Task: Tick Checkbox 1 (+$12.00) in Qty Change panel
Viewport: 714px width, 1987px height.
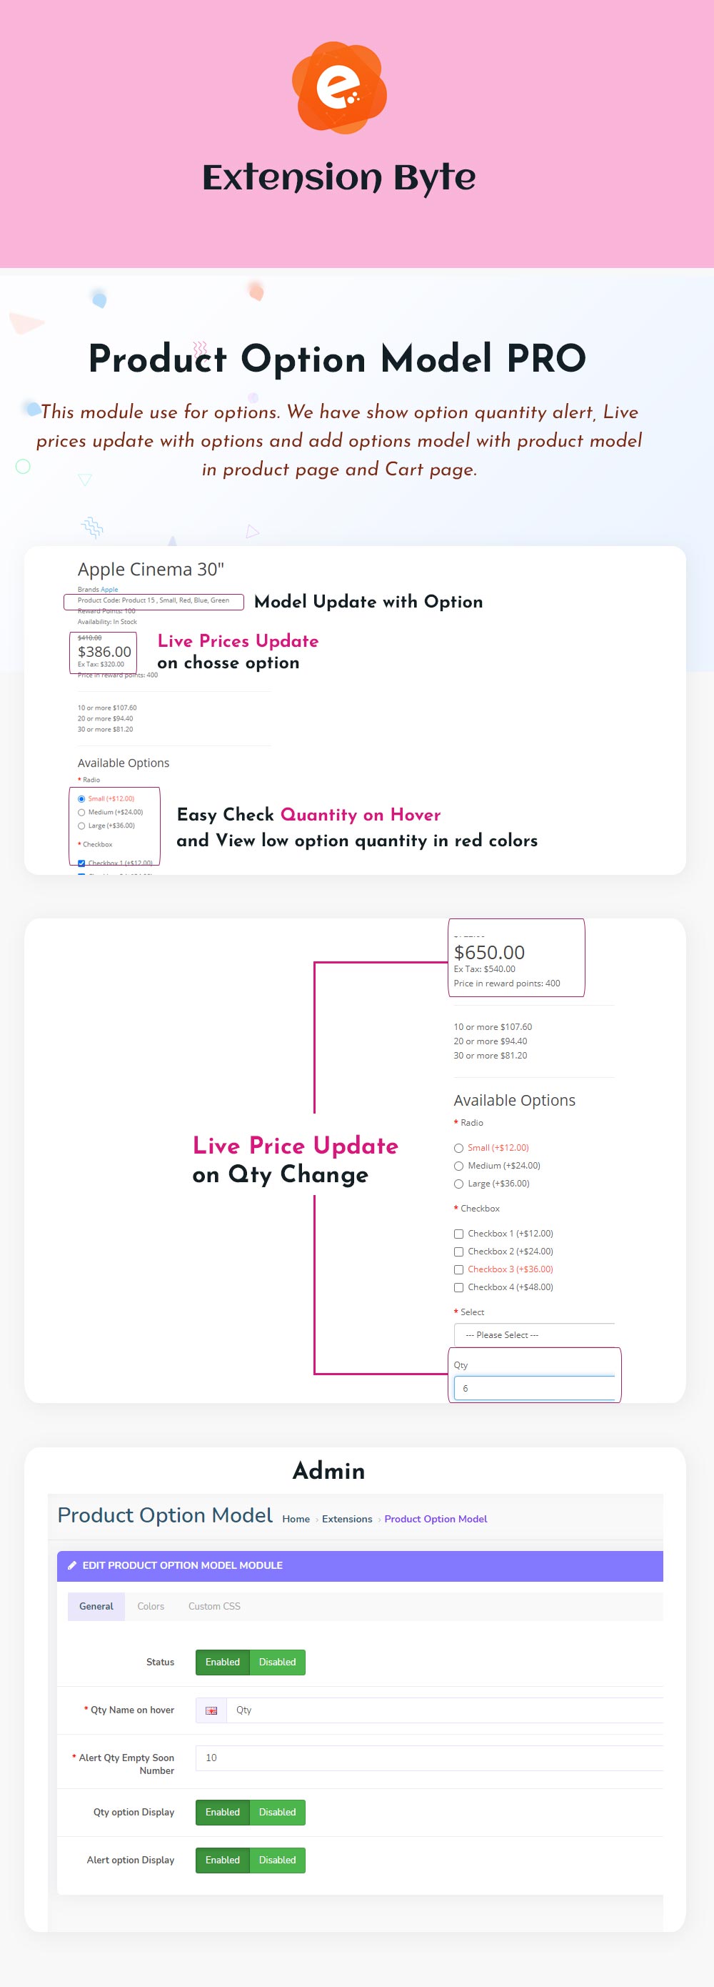Action: tap(459, 1234)
